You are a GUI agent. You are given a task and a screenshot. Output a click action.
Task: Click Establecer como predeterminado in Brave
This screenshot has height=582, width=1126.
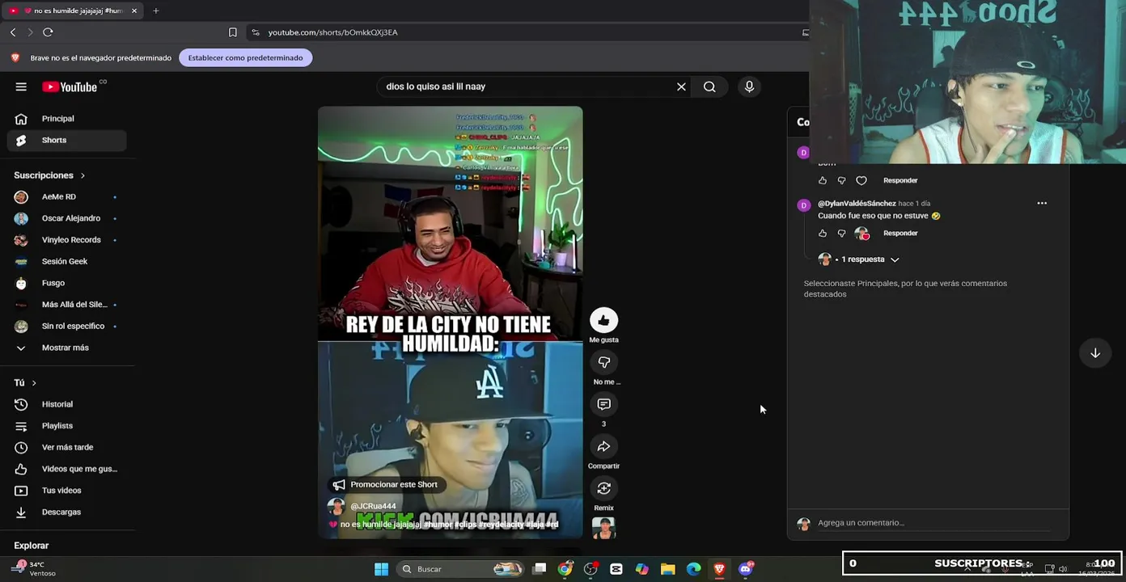[245, 57]
